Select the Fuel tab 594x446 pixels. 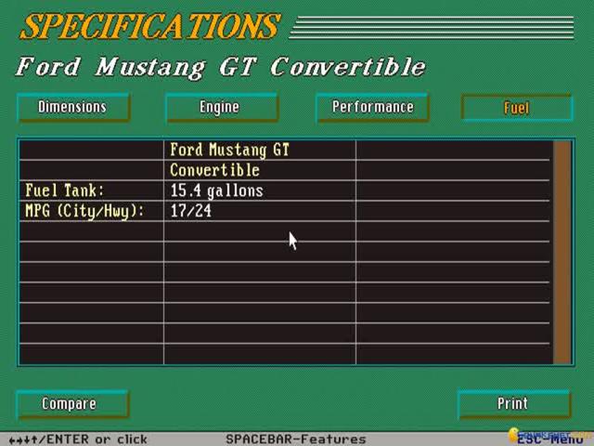(x=517, y=108)
